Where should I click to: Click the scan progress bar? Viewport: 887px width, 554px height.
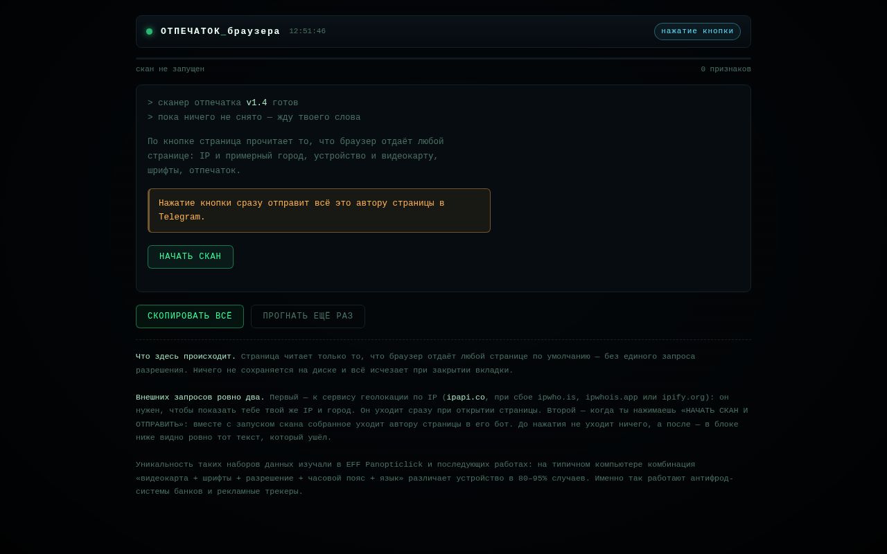(x=443, y=59)
